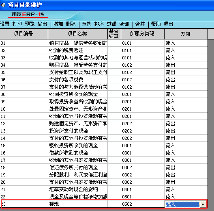The height and width of the screenshot is (211, 214).
Task: Click the 输出 toolbar item
Action: click(x=42, y=24)
